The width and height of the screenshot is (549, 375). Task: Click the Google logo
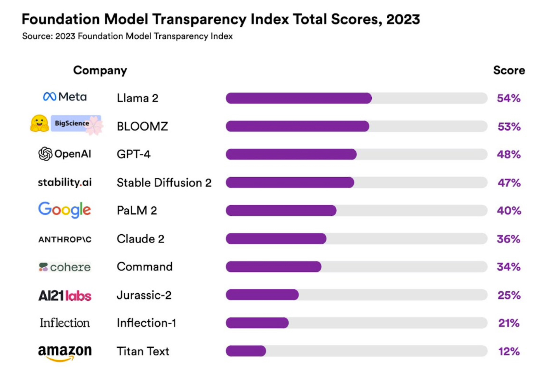[65, 210]
